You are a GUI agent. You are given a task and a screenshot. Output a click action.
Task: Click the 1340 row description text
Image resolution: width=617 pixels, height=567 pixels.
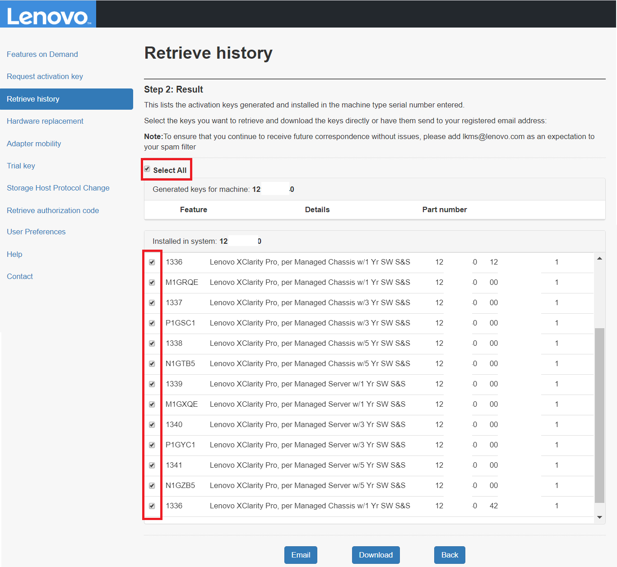(x=308, y=424)
